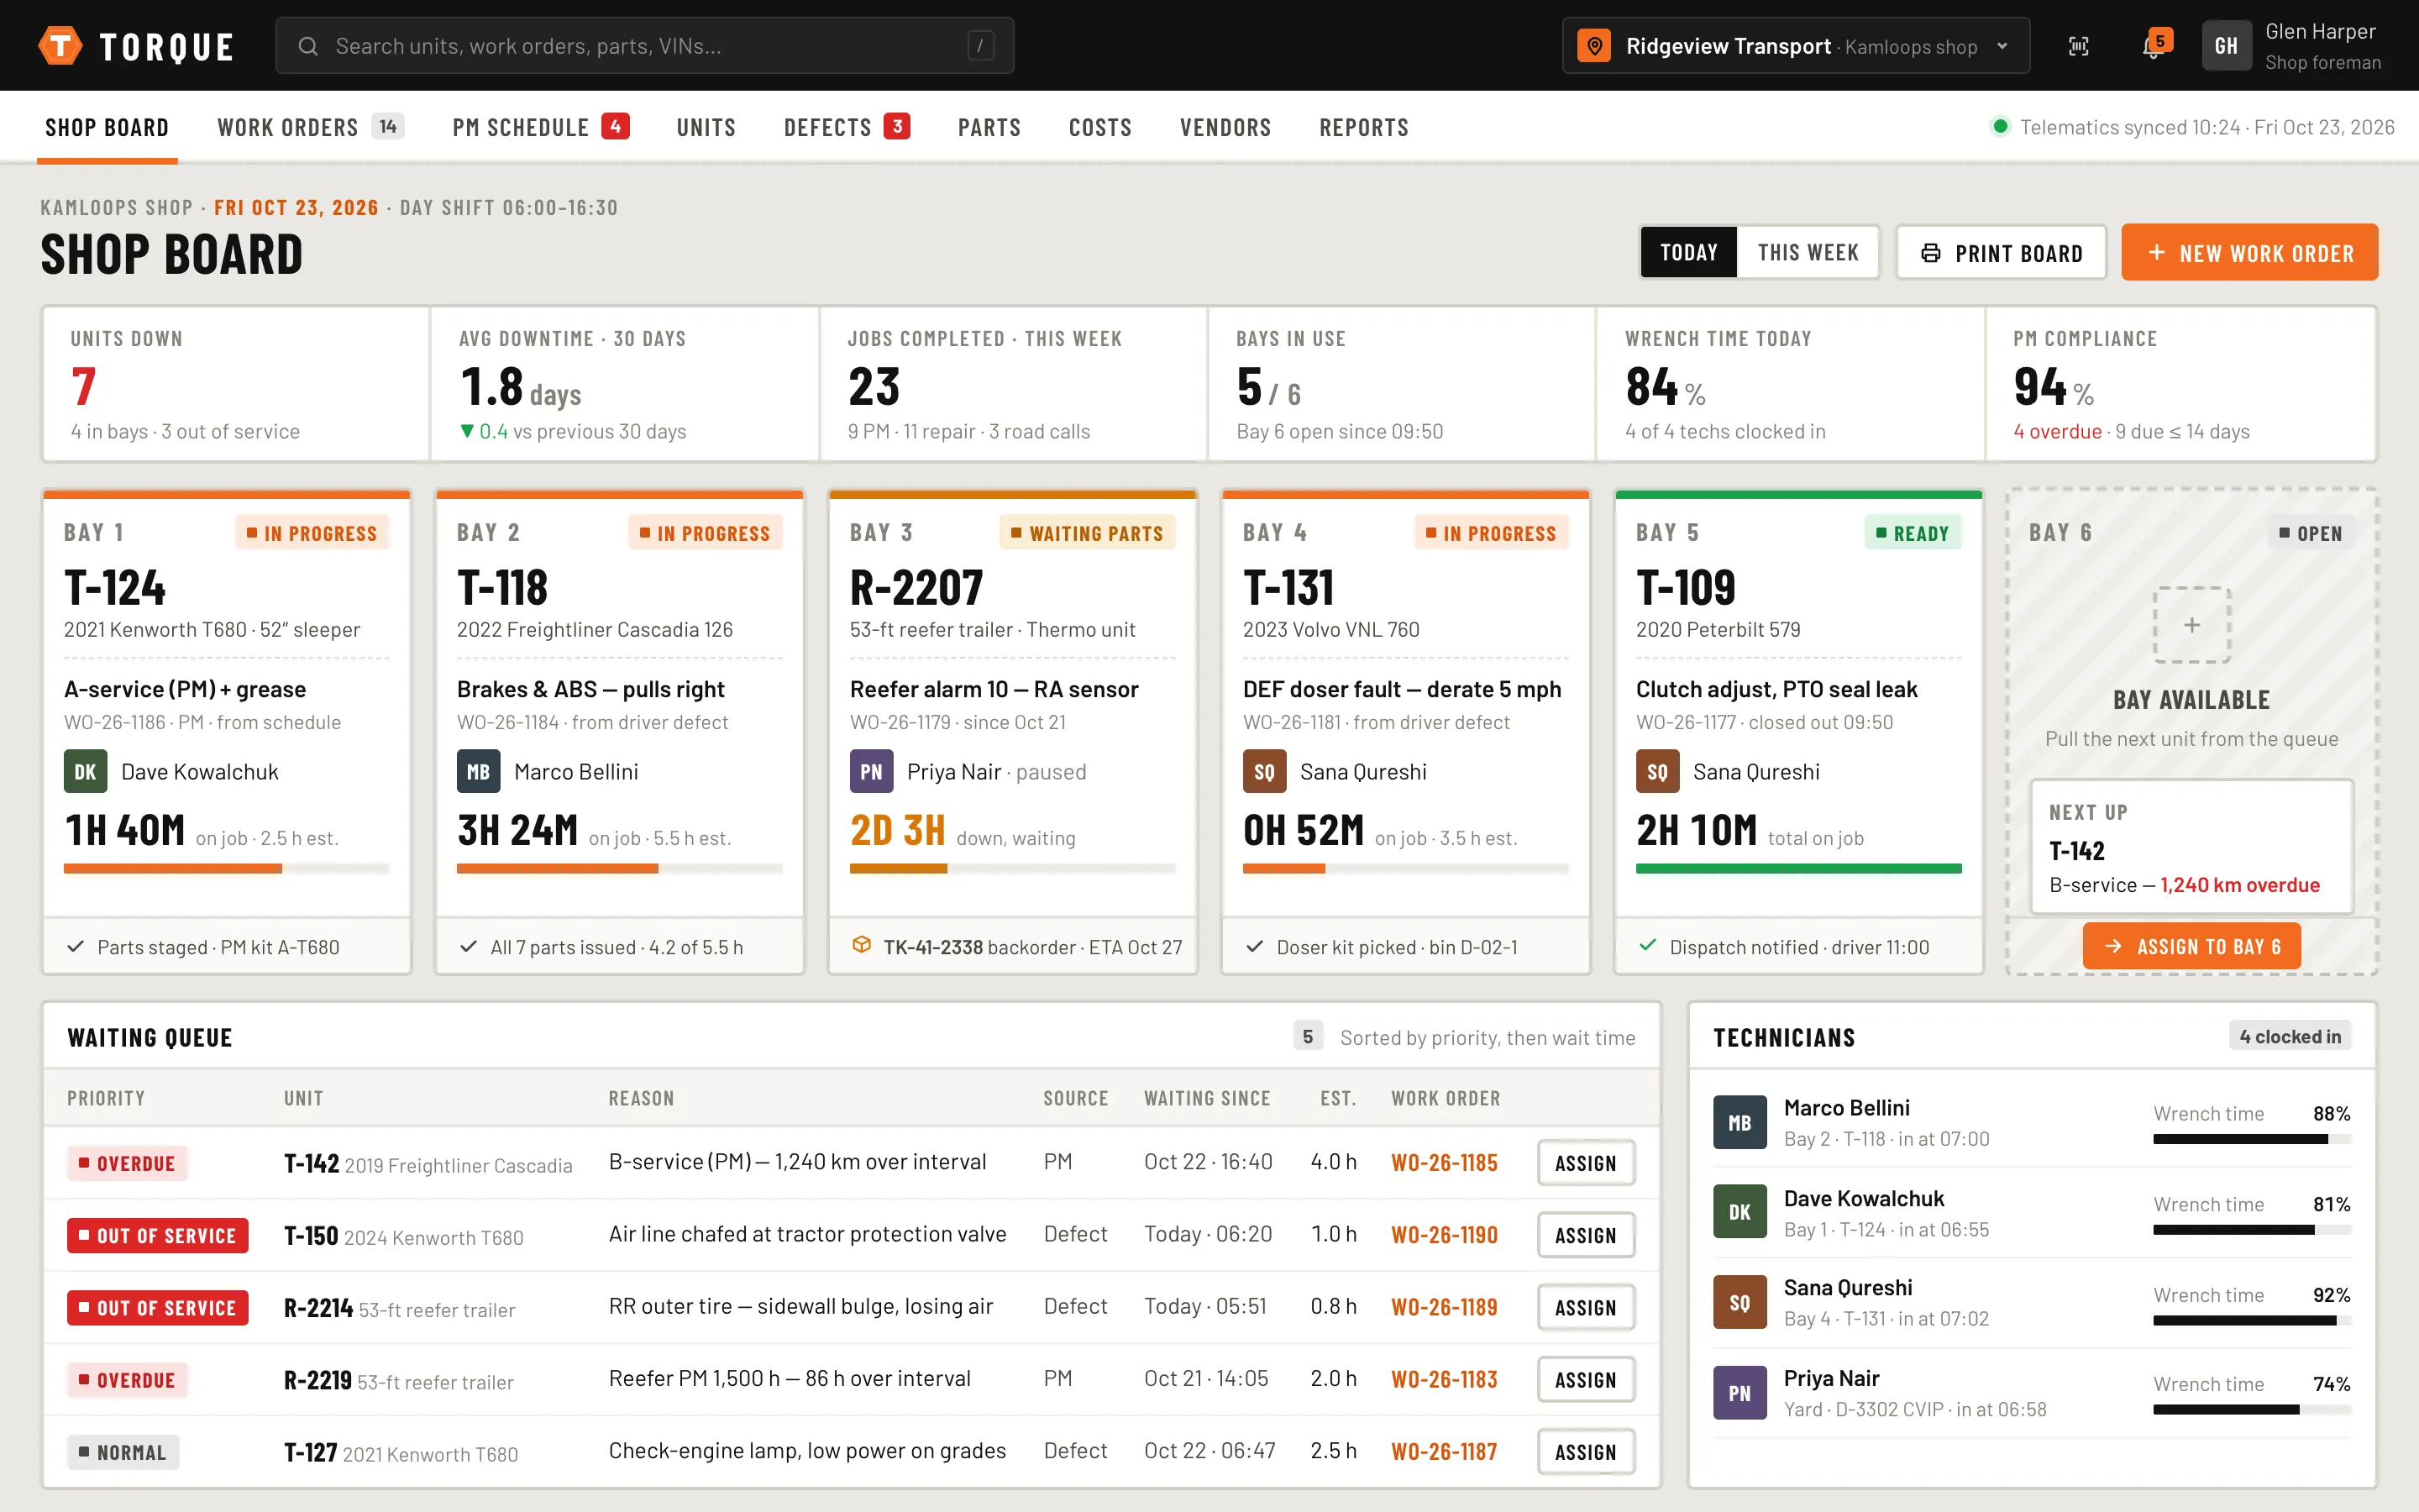Open the Work Orders tab
The width and height of the screenshot is (2419, 1512).
pos(310,127)
